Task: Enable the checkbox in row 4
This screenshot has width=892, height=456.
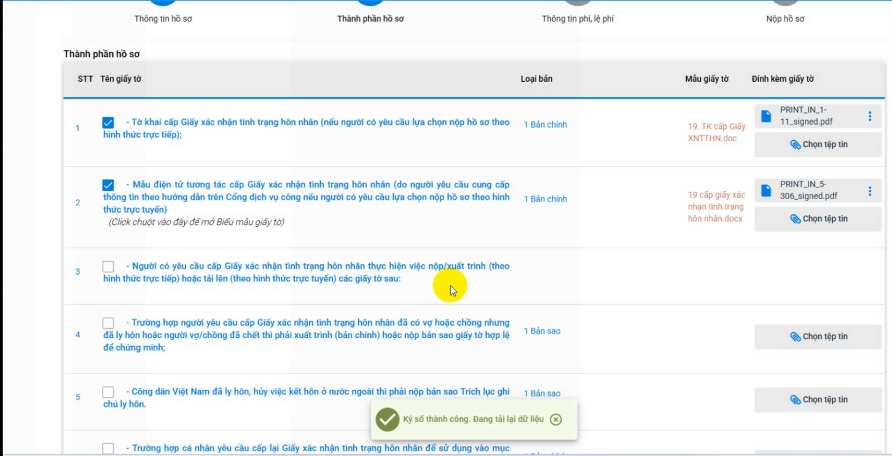Action: tap(108, 323)
